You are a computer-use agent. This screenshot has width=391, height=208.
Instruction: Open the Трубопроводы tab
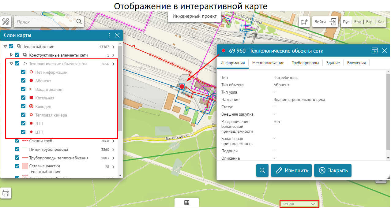(x=305, y=63)
